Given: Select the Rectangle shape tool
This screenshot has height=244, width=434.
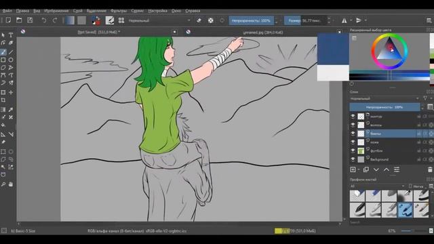Looking at the screenshot, I should pyautogui.click(x=3, y=60).
